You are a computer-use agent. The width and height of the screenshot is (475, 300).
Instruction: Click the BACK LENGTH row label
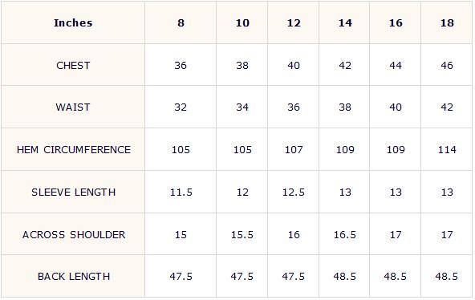(x=74, y=277)
